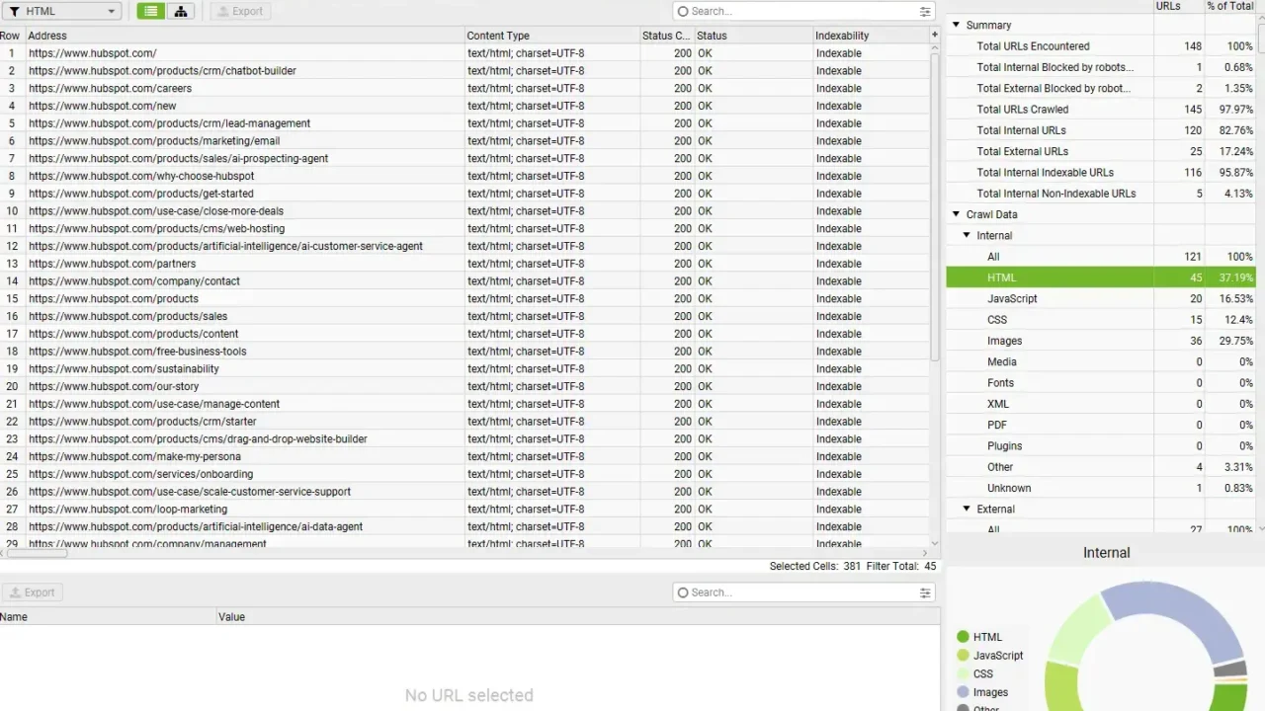Click the vertical scrollbar of the URL table
Screen dimensions: 1265x711
(x=935, y=207)
